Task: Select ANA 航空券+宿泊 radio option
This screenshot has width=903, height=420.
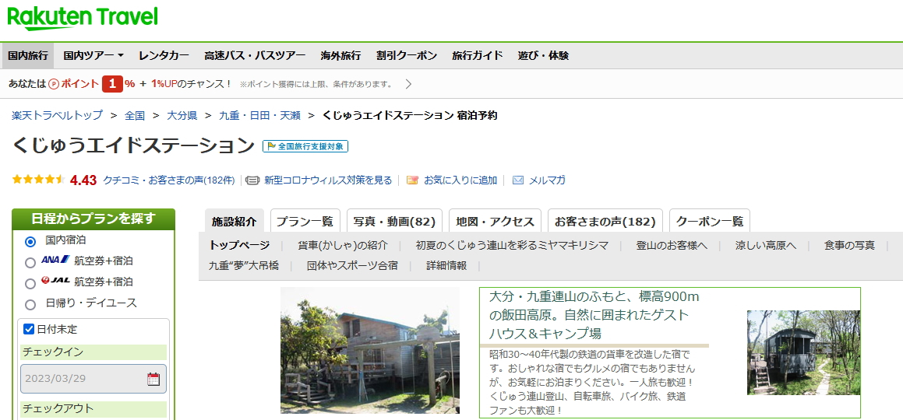Action: pos(30,263)
